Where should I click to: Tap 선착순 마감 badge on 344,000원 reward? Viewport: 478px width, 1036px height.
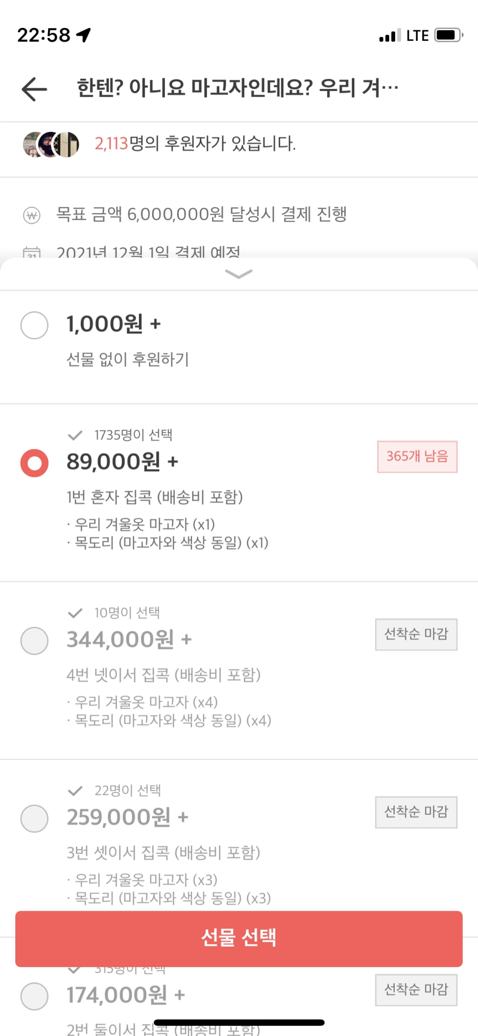416,634
